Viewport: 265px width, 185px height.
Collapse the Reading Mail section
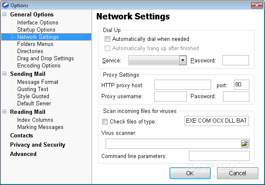[5, 112]
